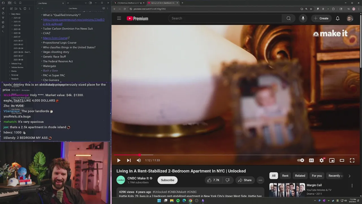Switch to the Matthew Sheffield X tab
Screen dimensions: 362x204
point(129,3)
